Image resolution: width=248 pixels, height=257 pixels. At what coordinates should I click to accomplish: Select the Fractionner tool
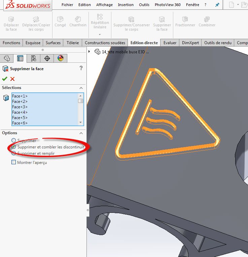185,22
